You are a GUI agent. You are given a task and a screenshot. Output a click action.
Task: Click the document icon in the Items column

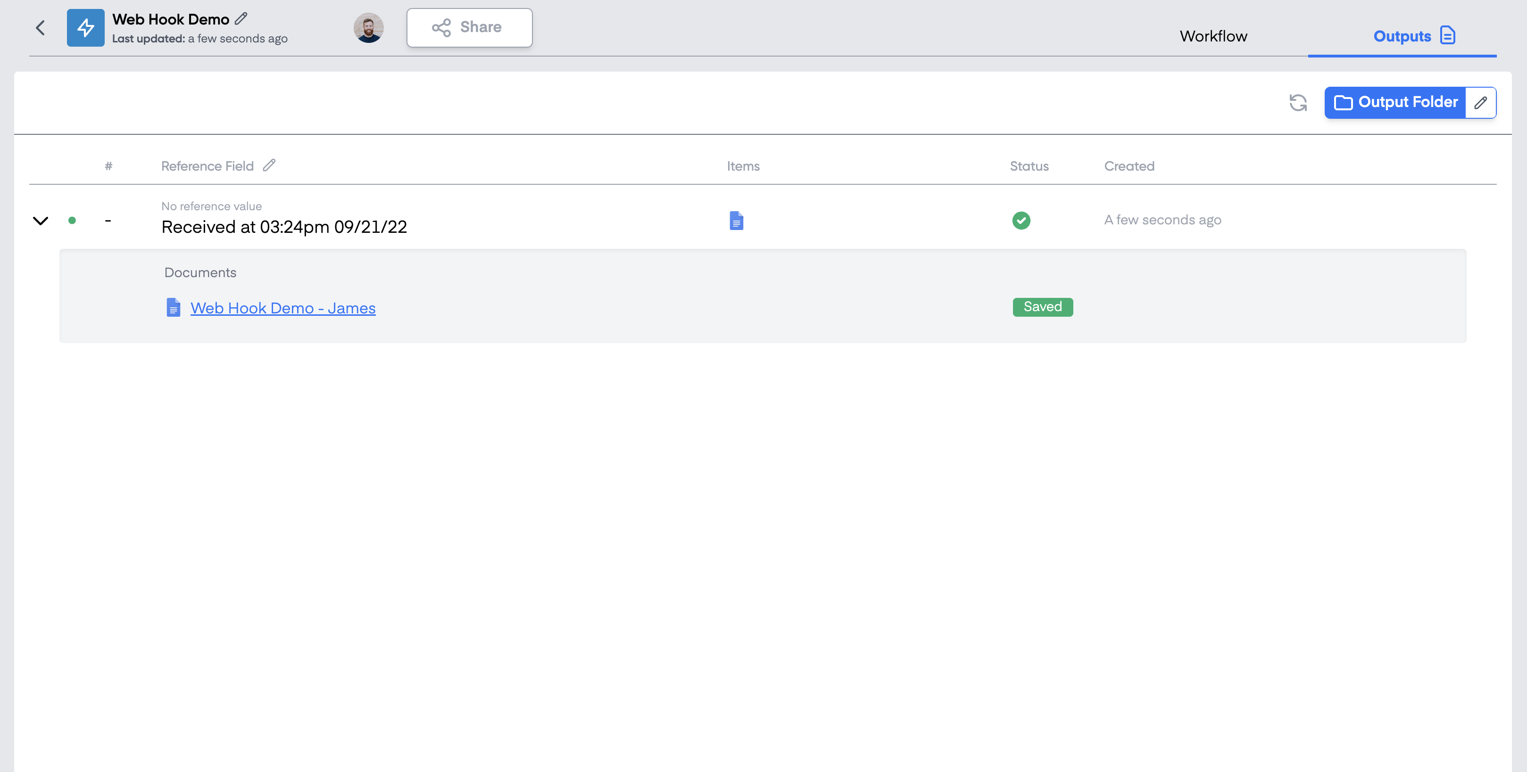(x=736, y=220)
